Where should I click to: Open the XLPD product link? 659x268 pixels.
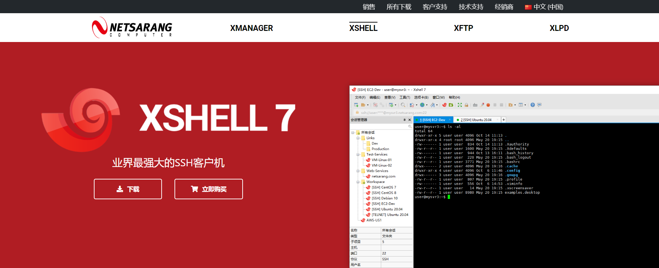(559, 28)
